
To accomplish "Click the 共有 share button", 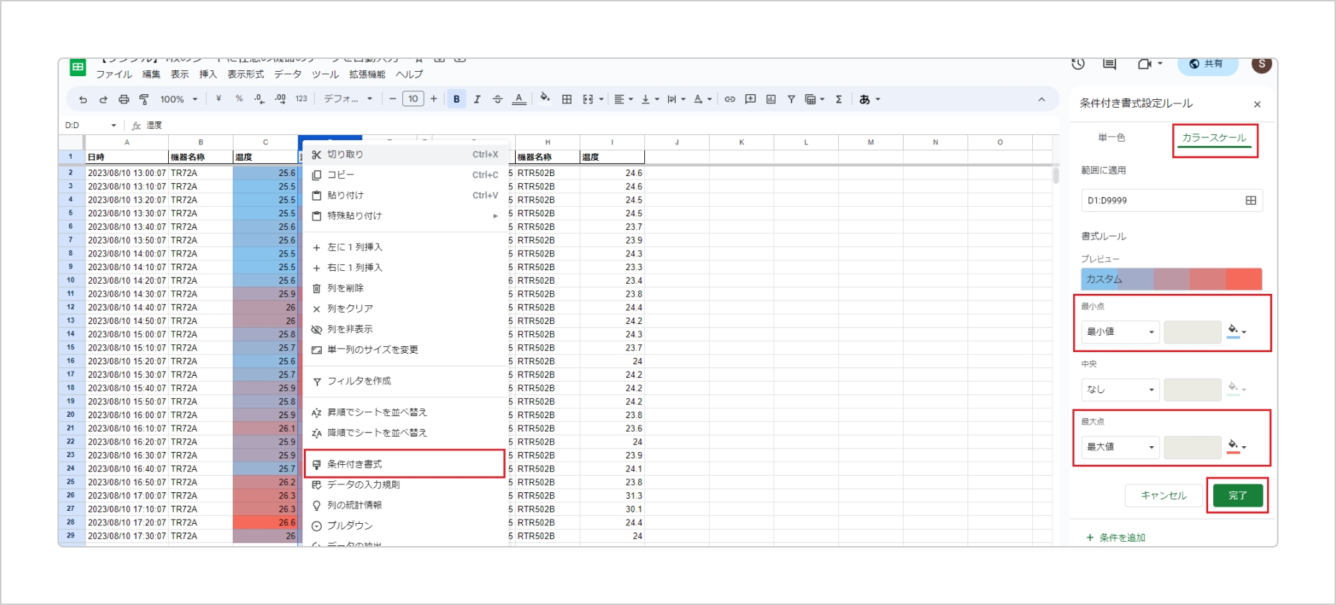I will [x=1207, y=65].
